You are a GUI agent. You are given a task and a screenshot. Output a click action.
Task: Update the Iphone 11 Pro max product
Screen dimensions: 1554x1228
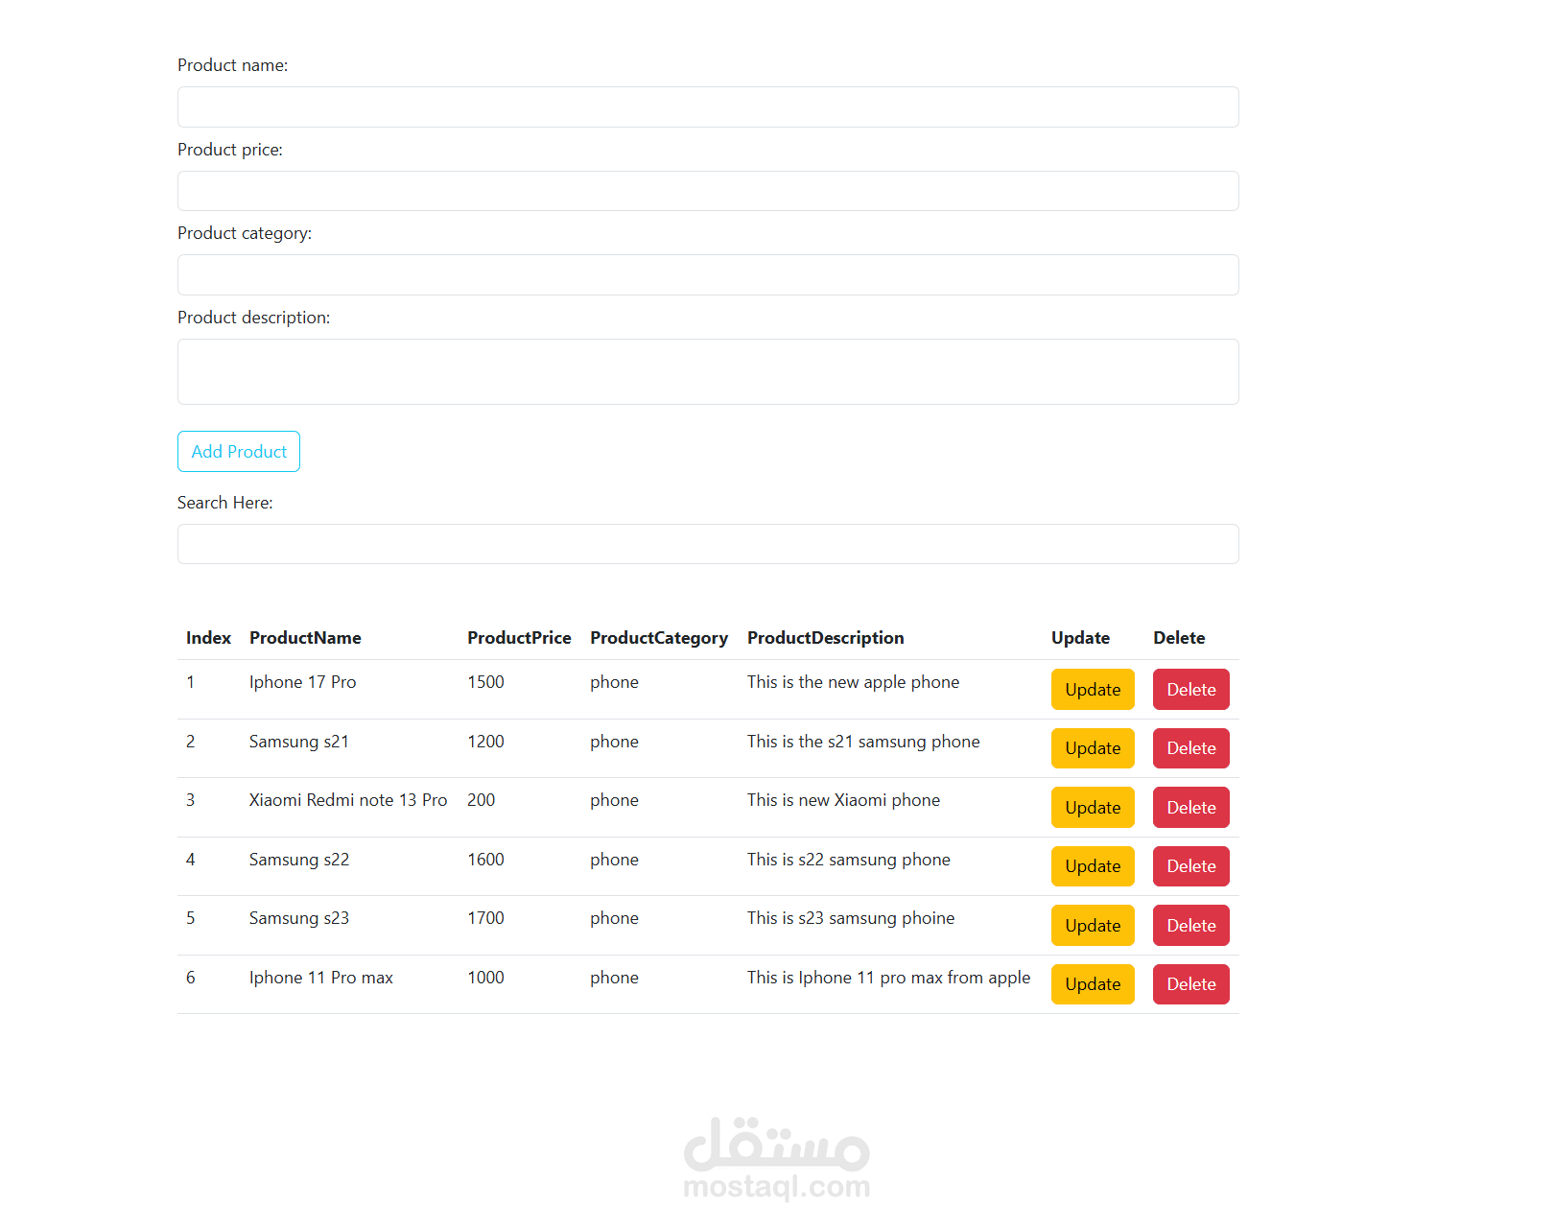[x=1093, y=984]
